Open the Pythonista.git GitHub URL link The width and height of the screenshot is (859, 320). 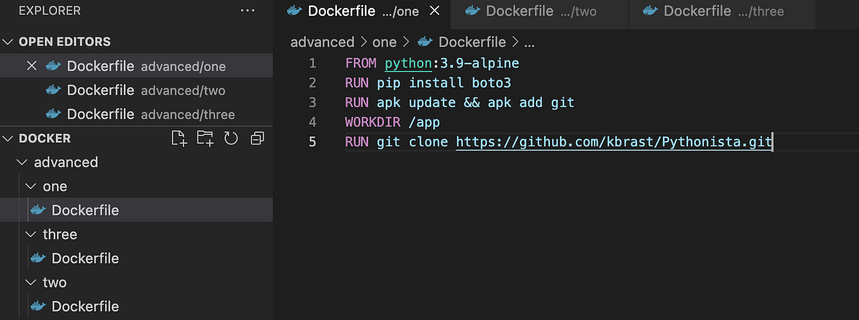614,142
